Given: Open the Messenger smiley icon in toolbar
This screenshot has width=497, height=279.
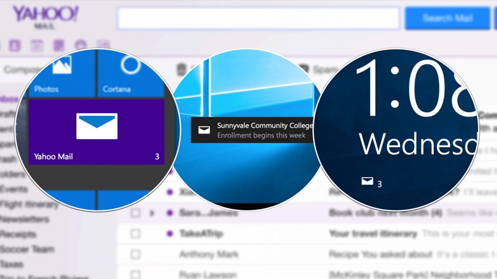Looking at the screenshot, I should coord(81,46).
